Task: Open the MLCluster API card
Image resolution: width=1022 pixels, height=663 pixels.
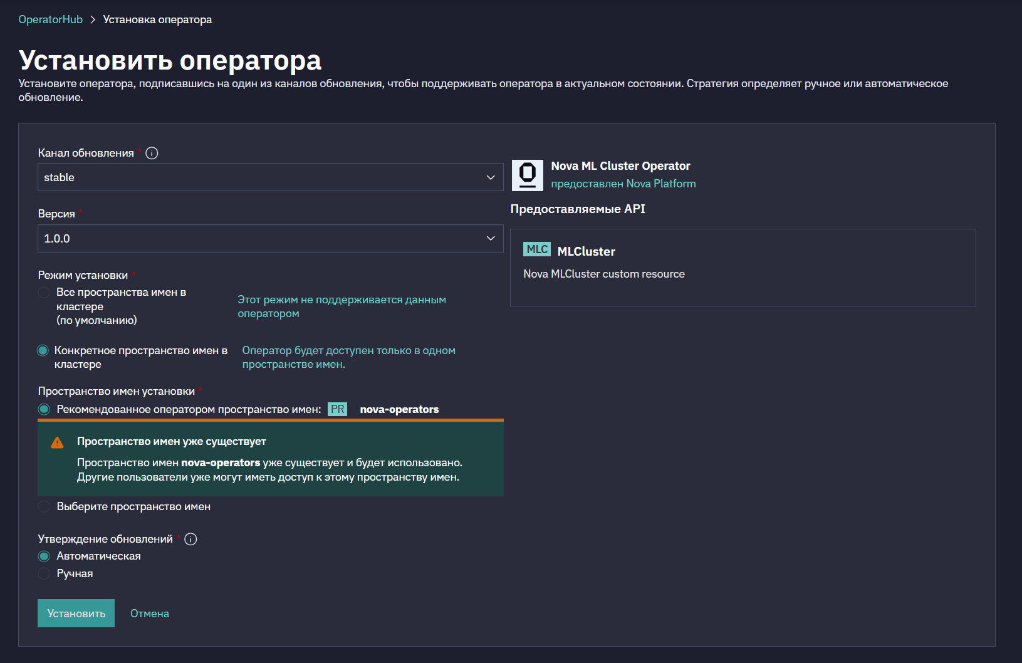Action: tap(743, 268)
